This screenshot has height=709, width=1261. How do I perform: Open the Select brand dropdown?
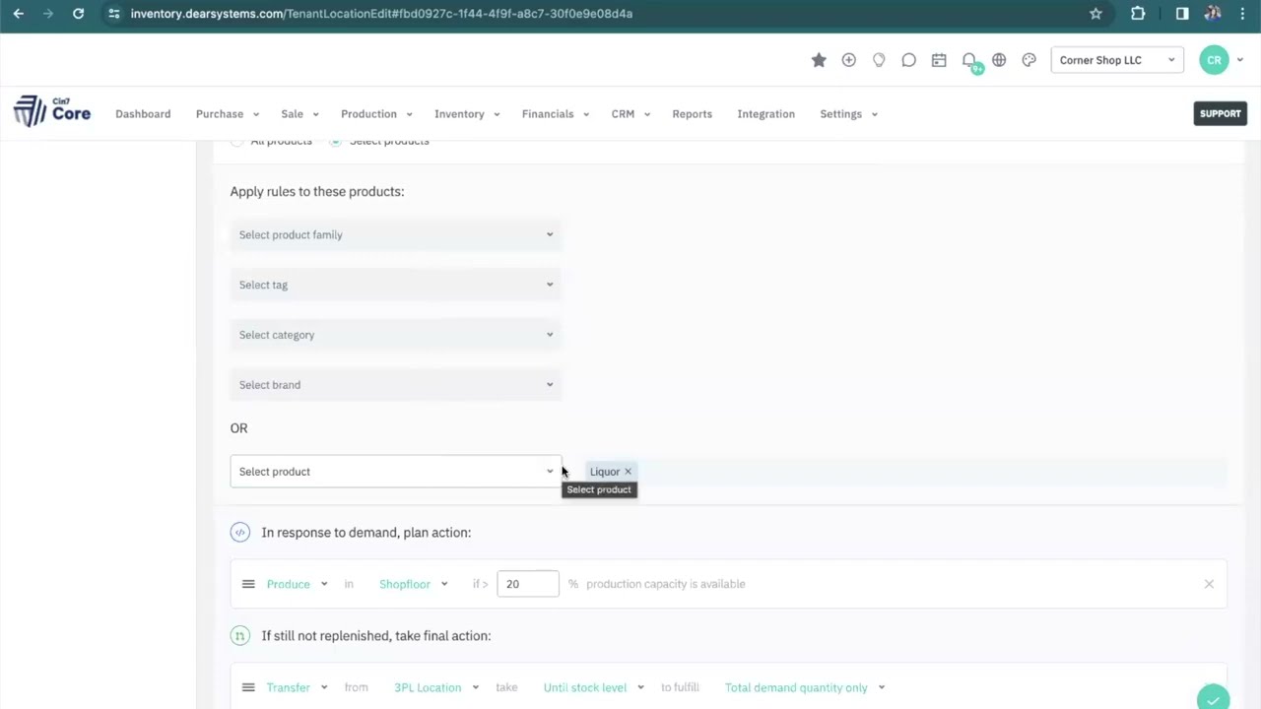click(x=395, y=385)
